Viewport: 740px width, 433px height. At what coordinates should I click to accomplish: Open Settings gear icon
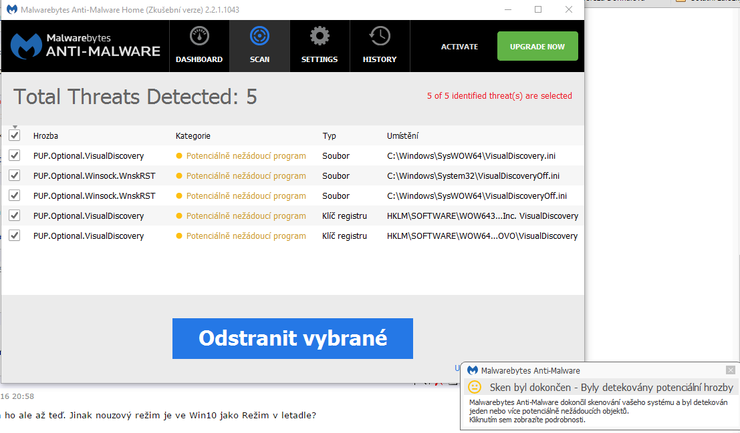coord(320,37)
